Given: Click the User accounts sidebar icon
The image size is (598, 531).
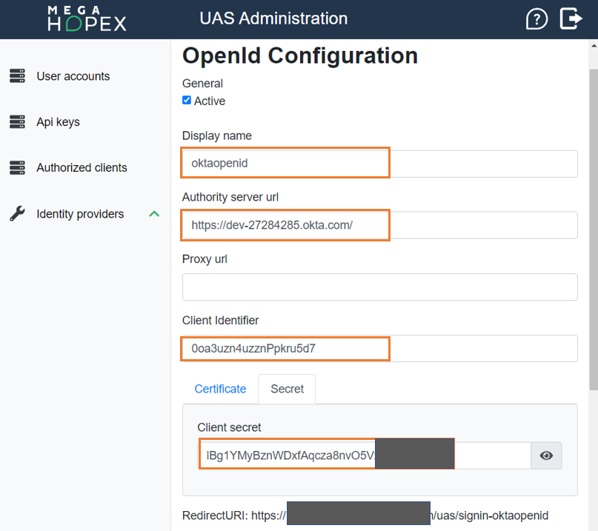Looking at the screenshot, I should pyautogui.click(x=18, y=76).
